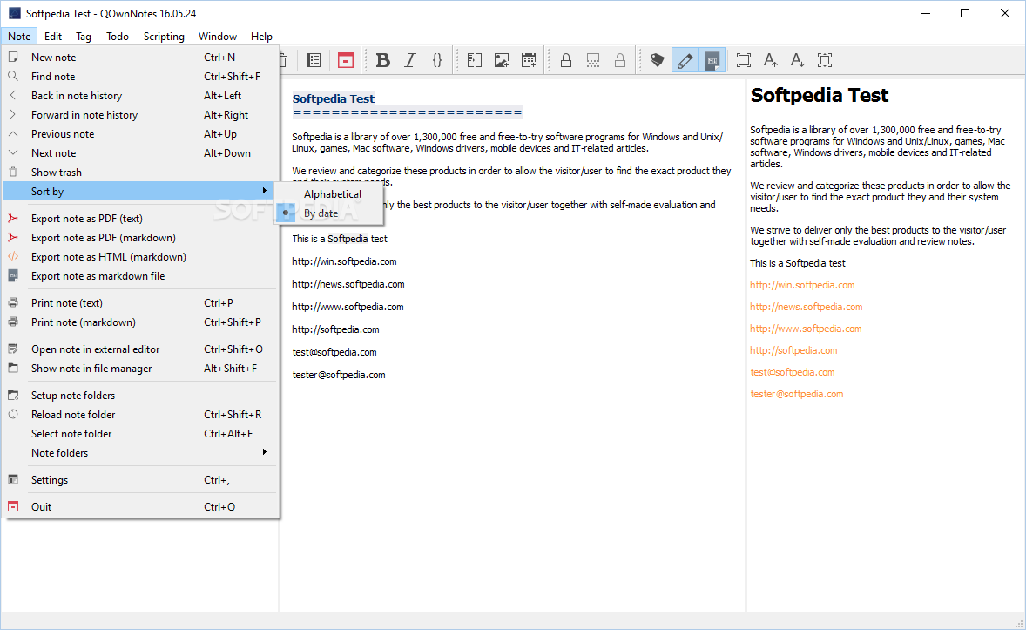Expand the Sort by submenu
Screen dimensions: 1026x630
click(140, 191)
